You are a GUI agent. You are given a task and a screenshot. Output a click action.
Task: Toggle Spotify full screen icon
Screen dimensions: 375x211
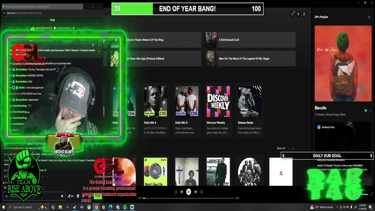(372, 194)
